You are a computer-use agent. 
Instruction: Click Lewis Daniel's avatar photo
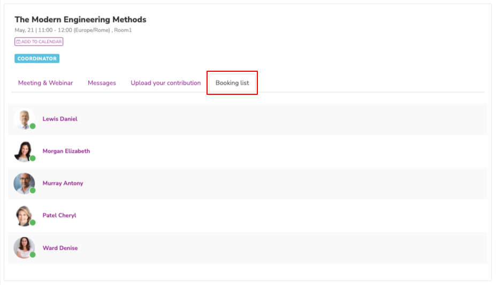point(24,119)
